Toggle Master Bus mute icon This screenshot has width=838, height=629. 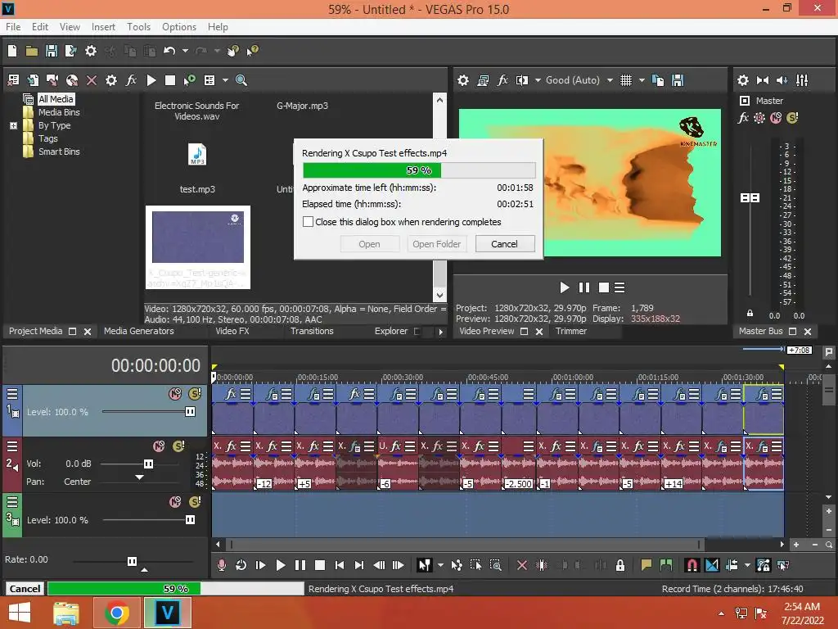tap(776, 118)
